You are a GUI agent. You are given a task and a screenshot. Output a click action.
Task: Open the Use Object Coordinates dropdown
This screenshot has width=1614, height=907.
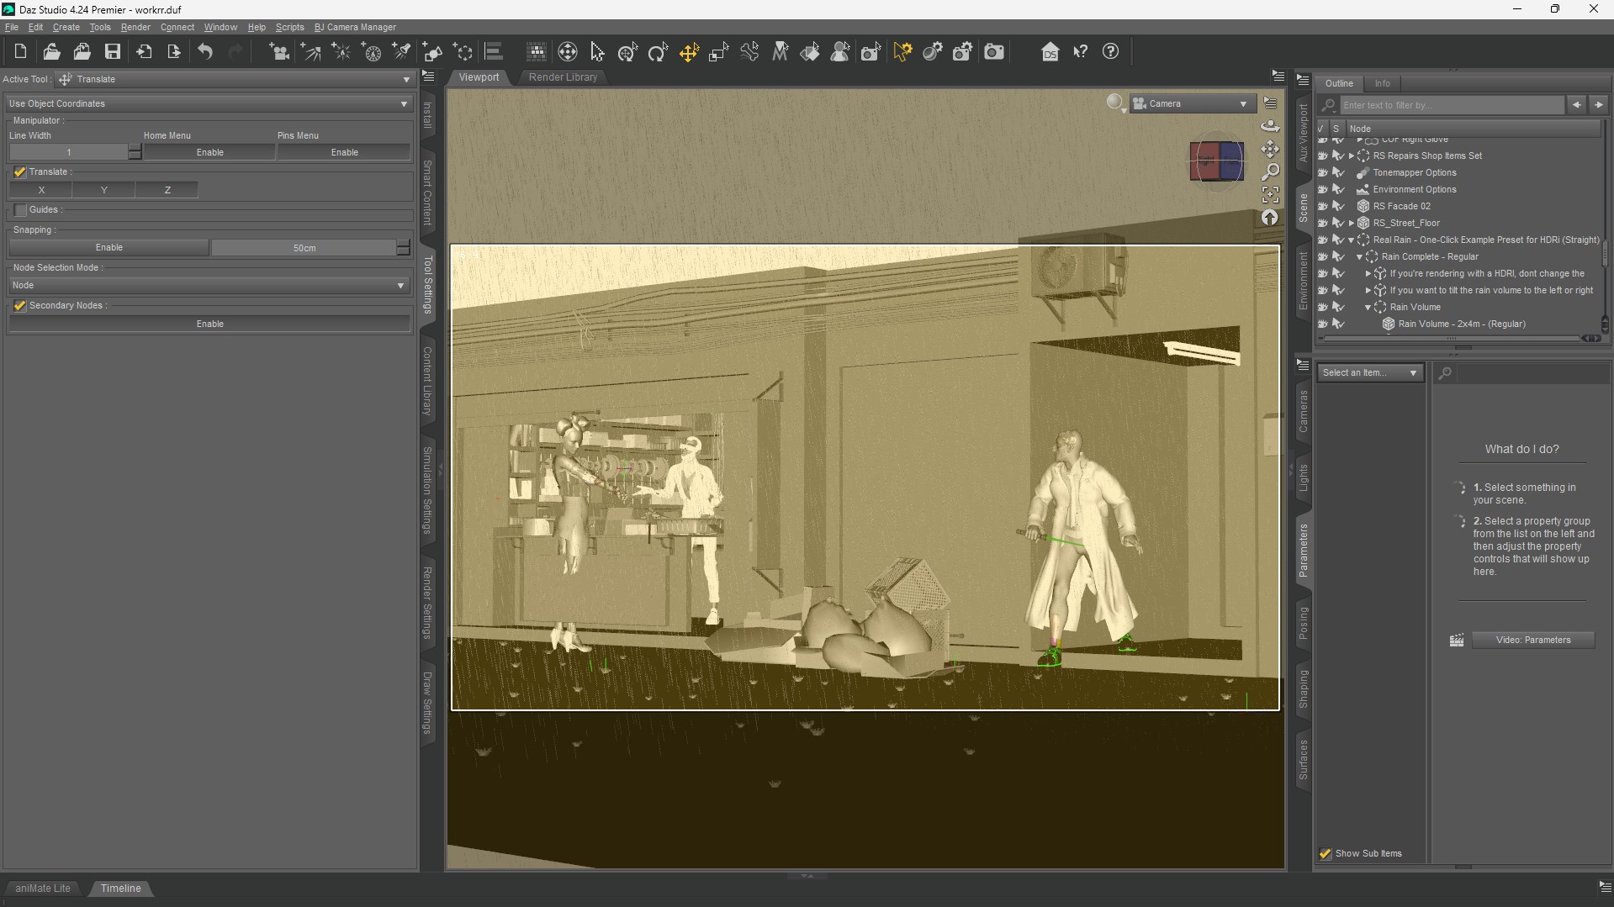(209, 103)
